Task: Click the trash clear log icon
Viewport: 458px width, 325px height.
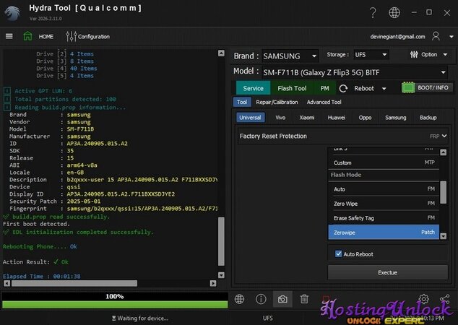Action: pos(304,298)
